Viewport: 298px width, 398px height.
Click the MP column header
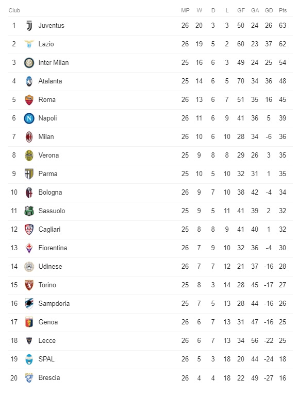pyautogui.click(x=185, y=10)
